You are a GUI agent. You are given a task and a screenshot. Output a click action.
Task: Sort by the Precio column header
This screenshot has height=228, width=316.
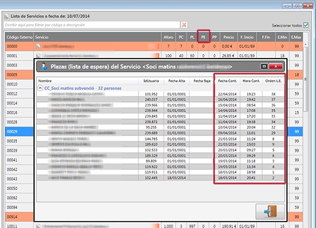[x=229, y=37]
